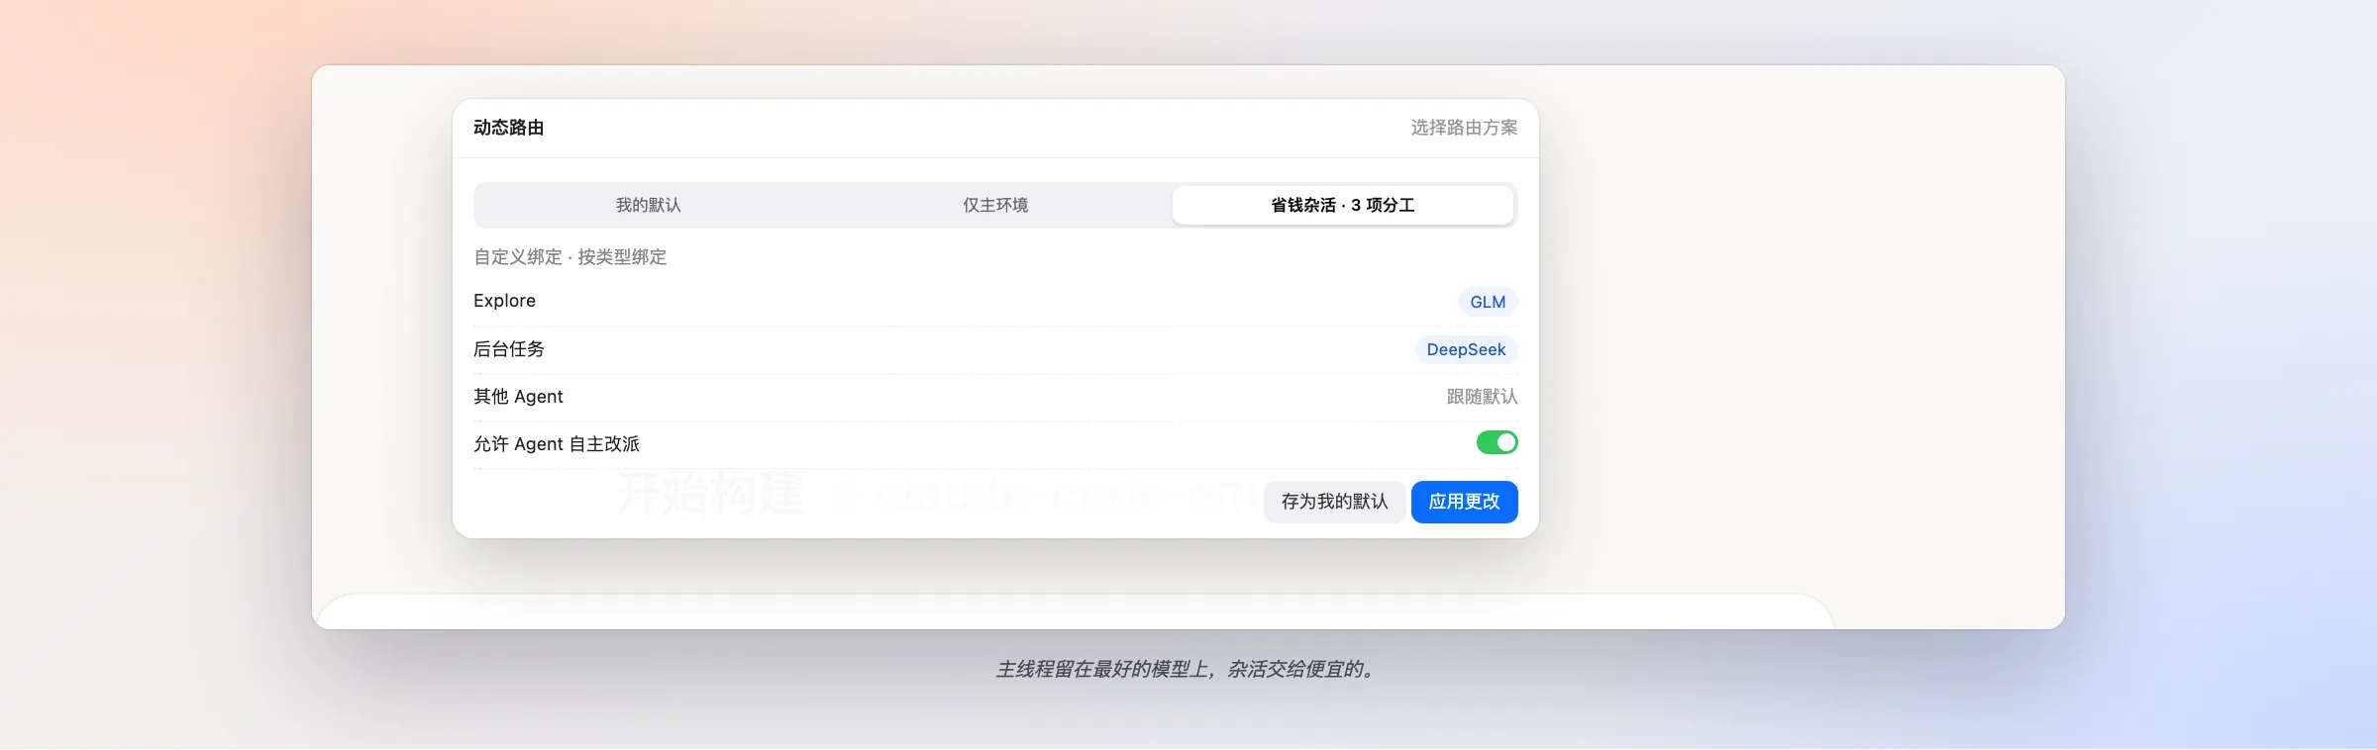Viewport: 2377px width, 750px height.
Task: Click the 自定义绑定 · 按类型绑定 section label
Action: click(x=570, y=257)
